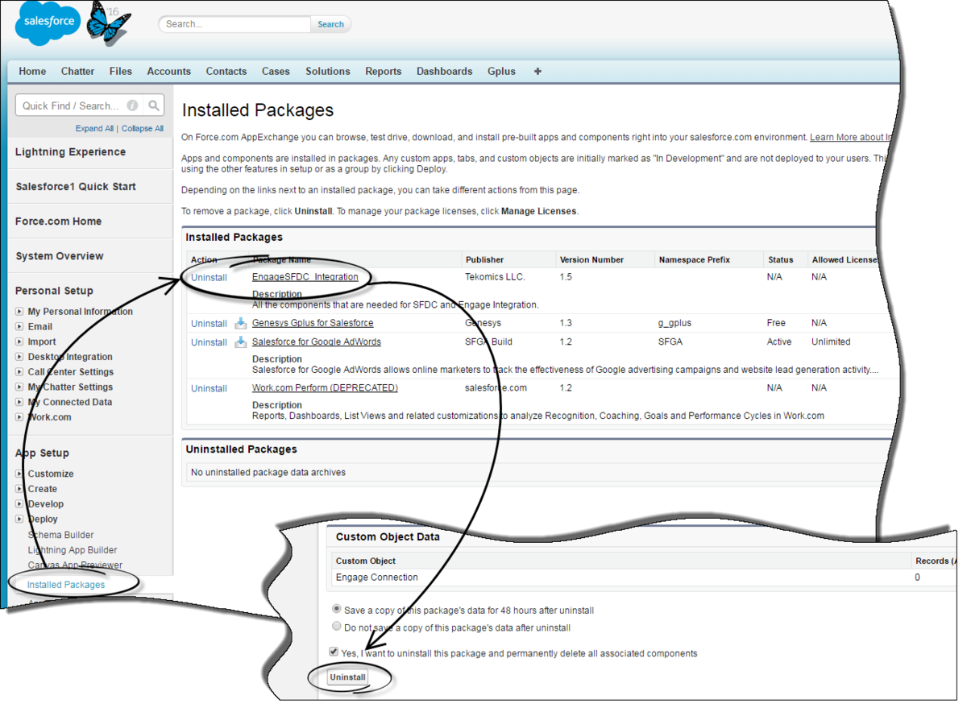Select Do not save a copy option
The width and height of the screenshot is (967, 708).
tap(337, 627)
